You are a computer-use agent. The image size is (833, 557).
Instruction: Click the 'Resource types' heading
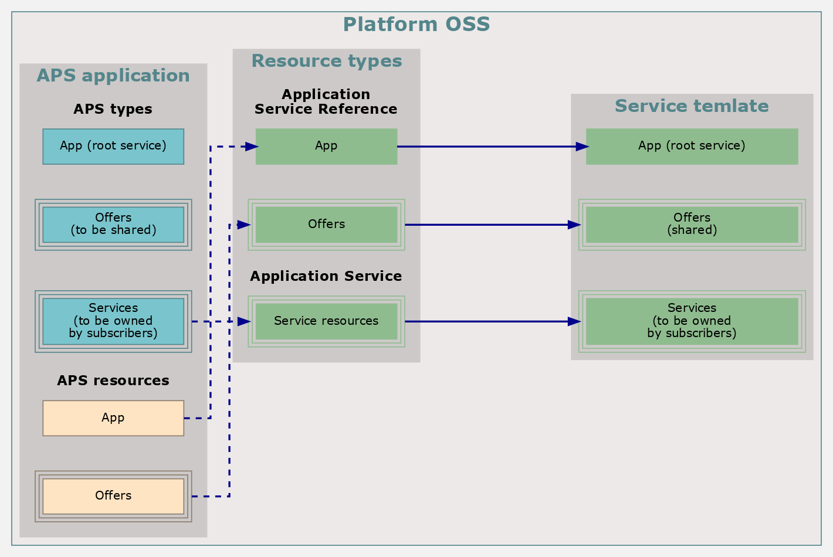coord(327,61)
